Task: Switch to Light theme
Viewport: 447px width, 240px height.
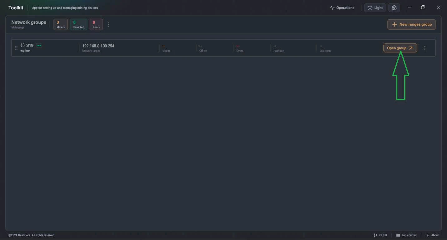Action: (x=375, y=8)
